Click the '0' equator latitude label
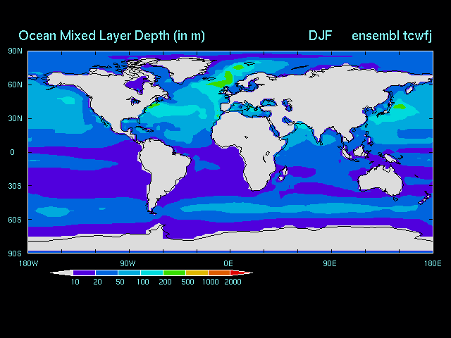The height and width of the screenshot is (338, 451). [x=12, y=152]
